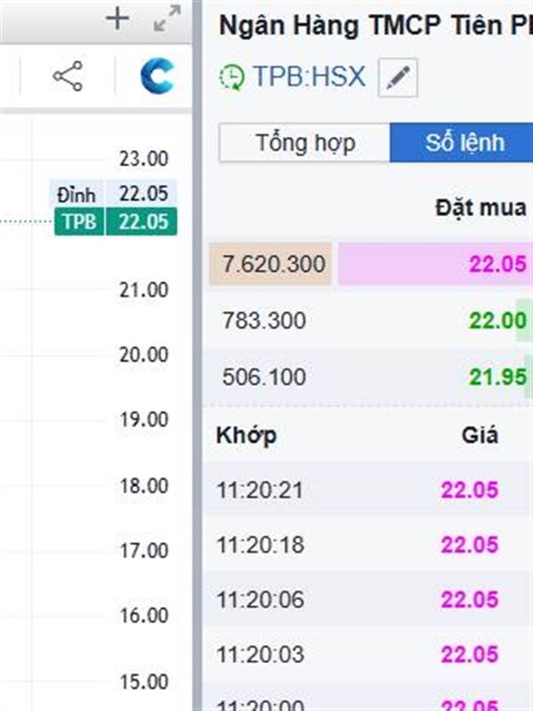Click the green clock icon beside TPB:HSX
Screen dimensions: 533x711
tap(232, 76)
